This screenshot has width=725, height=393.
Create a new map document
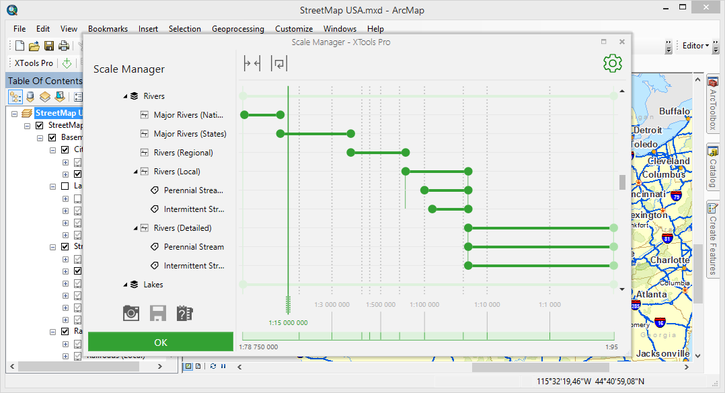[20, 45]
